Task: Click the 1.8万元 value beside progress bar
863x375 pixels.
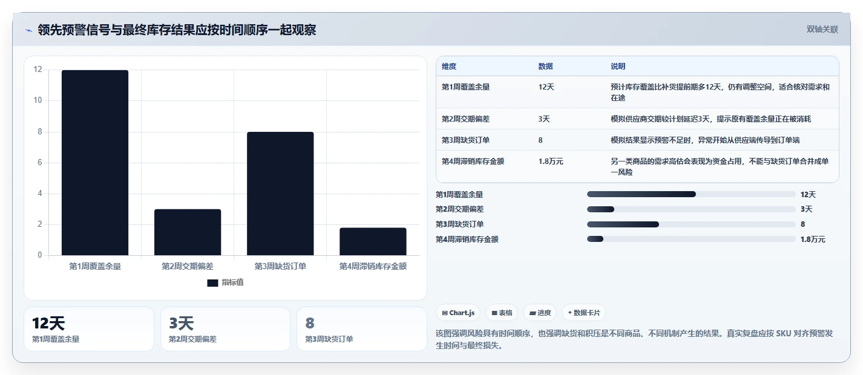Action: click(x=813, y=240)
